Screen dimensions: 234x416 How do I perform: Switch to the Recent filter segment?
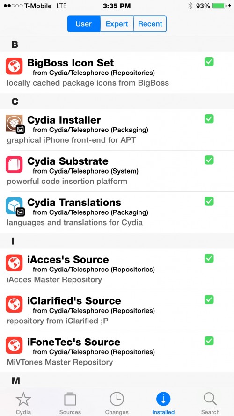[150, 24]
